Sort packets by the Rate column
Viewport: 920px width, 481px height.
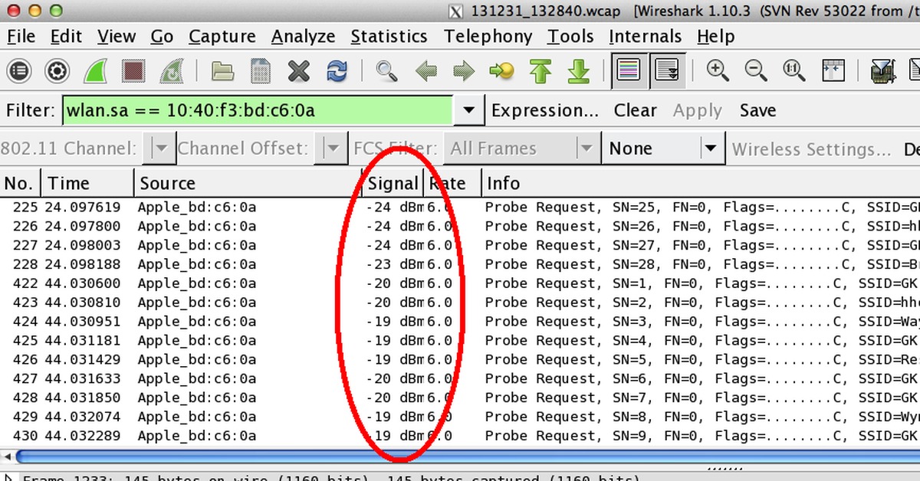coord(452,183)
